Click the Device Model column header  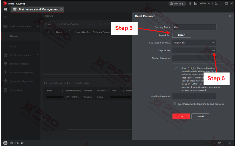[72, 91]
